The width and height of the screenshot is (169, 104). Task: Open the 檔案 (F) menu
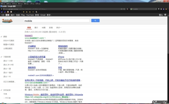tap(3, 4)
